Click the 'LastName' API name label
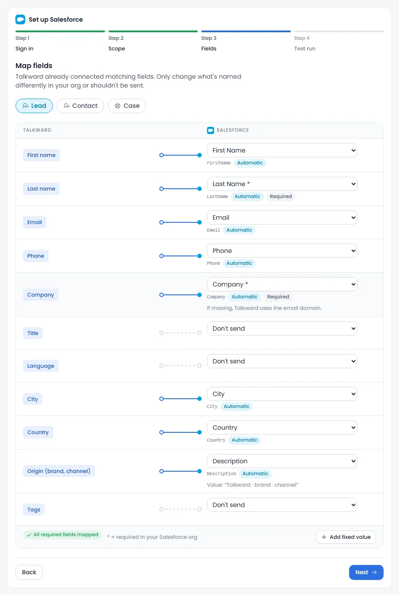The image size is (399, 595). 218,197
